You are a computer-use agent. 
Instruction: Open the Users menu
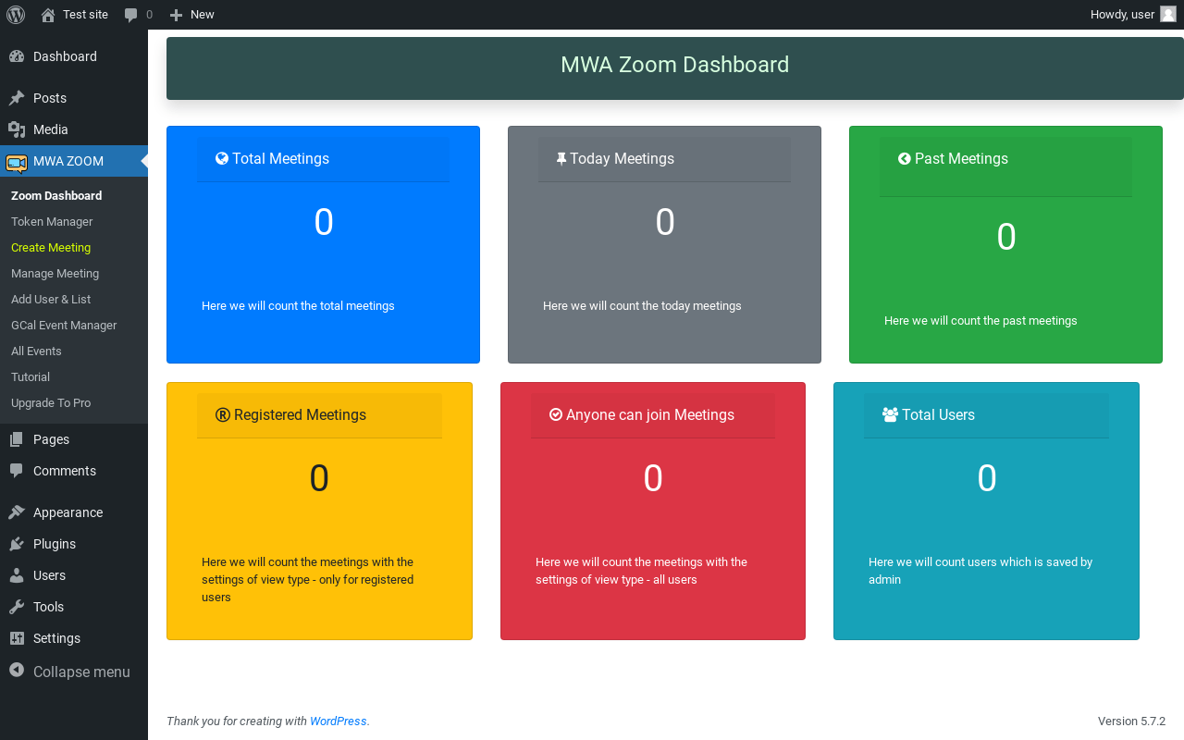tap(74, 575)
